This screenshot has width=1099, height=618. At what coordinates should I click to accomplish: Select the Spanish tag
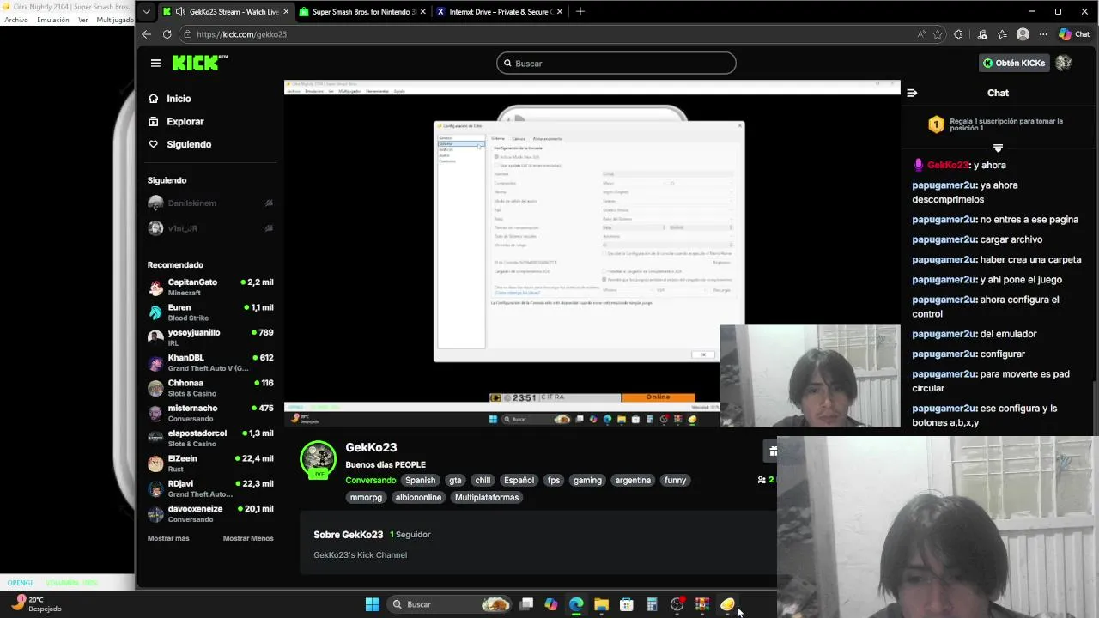421,481
